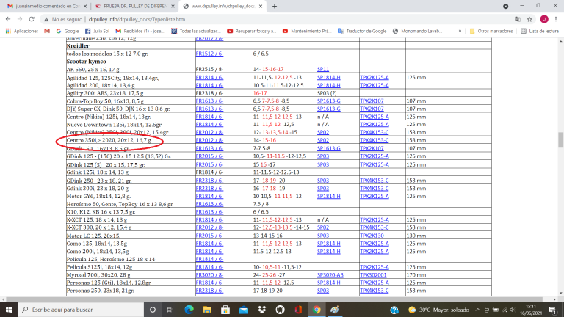Image resolution: width=564 pixels, height=317 pixels.
Task: Click FR2012 / 8- link in Centro 350i row
Action: pyautogui.click(x=209, y=139)
